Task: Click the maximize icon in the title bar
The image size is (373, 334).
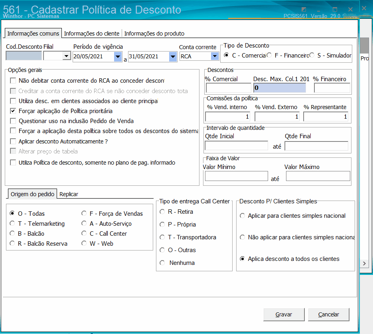Action: 335,10
